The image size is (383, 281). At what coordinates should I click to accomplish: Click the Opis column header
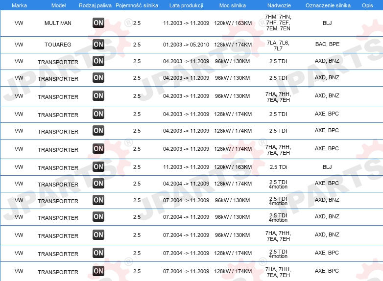[367, 5]
